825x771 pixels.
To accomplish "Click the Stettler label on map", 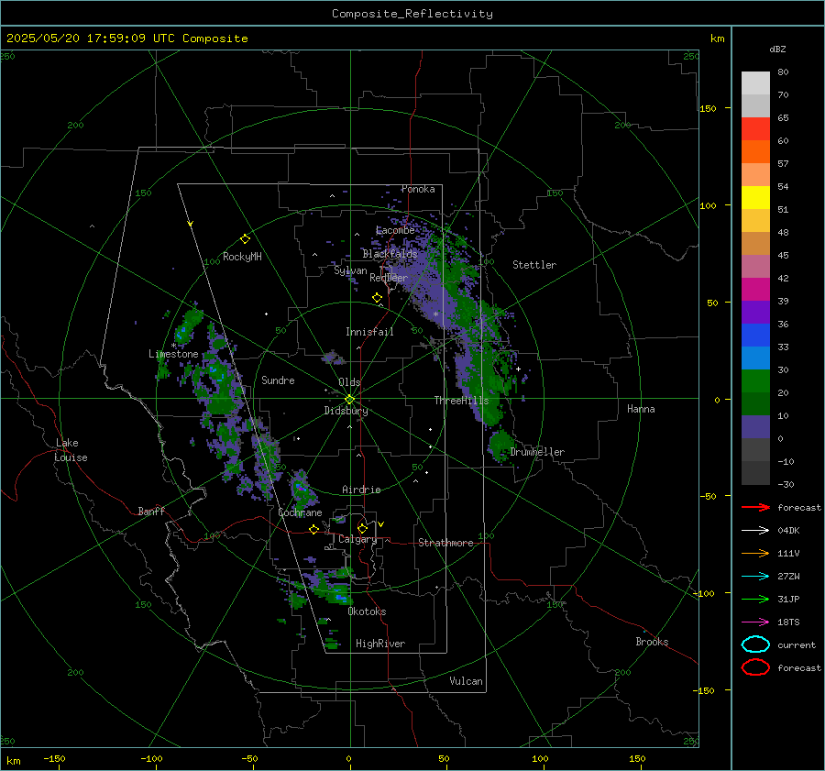I will (x=534, y=265).
